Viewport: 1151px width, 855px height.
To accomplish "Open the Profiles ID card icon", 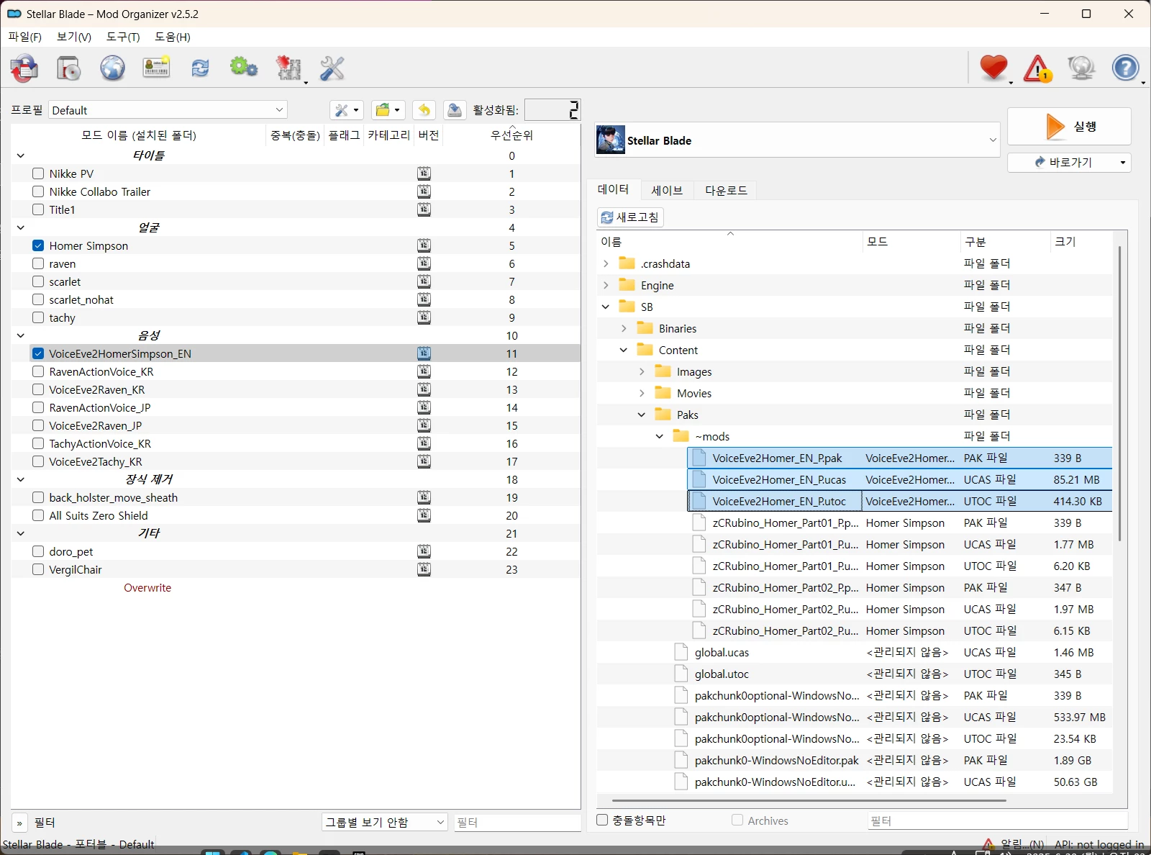I will click(156, 68).
